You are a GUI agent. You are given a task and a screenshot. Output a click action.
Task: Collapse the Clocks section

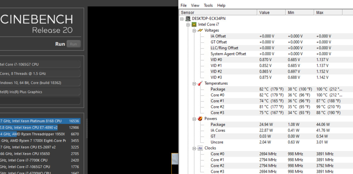tap(194, 148)
